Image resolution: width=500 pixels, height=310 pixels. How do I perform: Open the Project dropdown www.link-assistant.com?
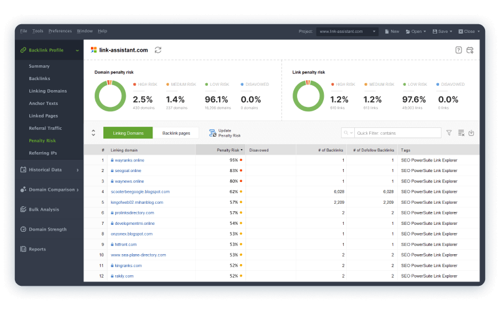347,32
